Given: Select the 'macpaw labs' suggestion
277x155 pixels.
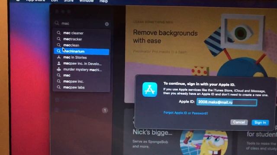Looking at the screenshot, I should 81,87.
